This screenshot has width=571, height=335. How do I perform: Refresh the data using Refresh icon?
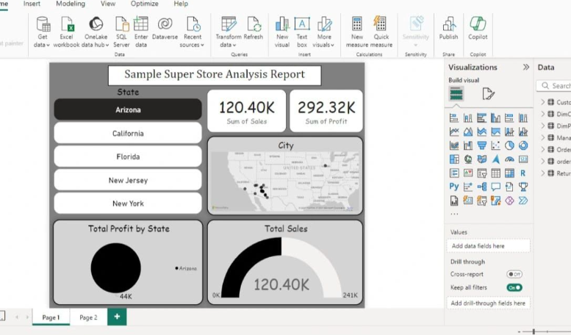pyautogui.click(x=253, y=24)
